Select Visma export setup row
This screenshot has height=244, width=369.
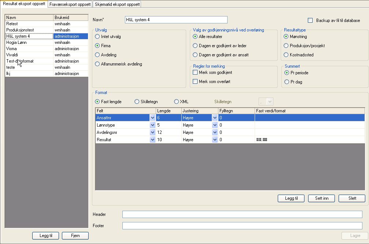pyautogui.click(x=47, y=49)
